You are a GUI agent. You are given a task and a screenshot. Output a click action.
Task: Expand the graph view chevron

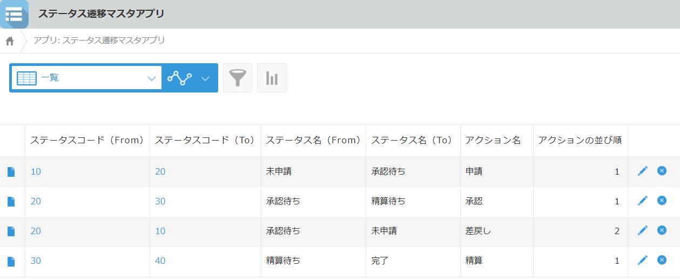click(x=205, y=78)
